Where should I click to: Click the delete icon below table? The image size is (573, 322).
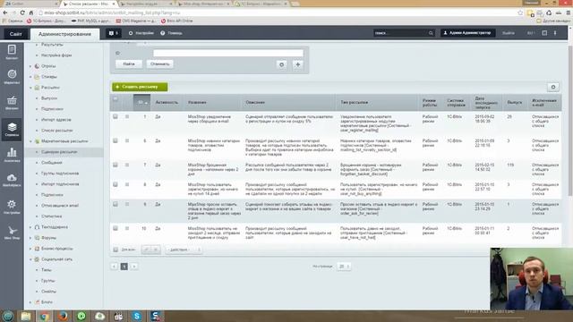point(155,250)
